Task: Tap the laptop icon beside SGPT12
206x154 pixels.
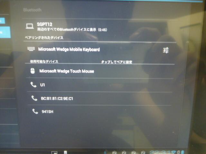Action: pyautogui.click(x=30, y=26)
